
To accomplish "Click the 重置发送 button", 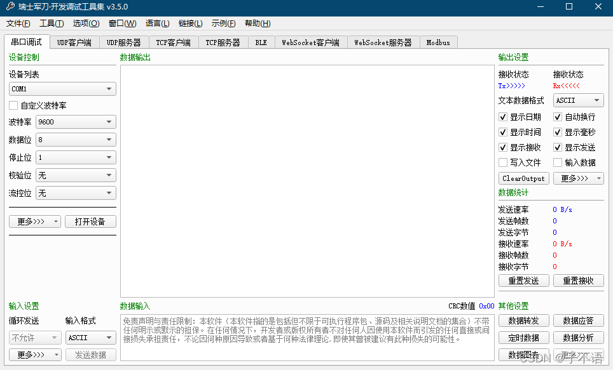I will point(524,281).
